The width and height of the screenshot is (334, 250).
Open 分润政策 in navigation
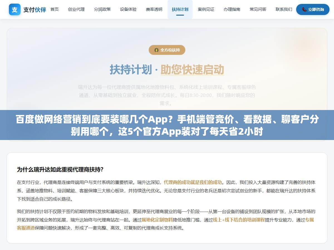tap(102, 9)
